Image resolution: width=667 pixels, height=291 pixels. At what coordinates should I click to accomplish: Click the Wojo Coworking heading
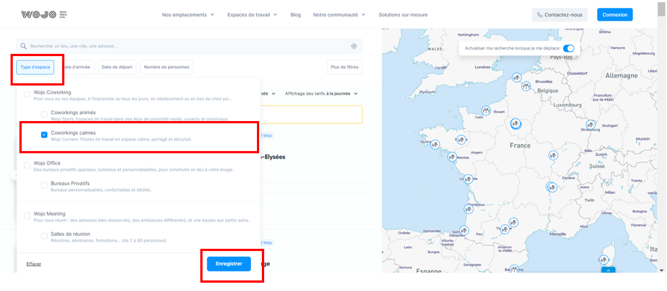52,92
